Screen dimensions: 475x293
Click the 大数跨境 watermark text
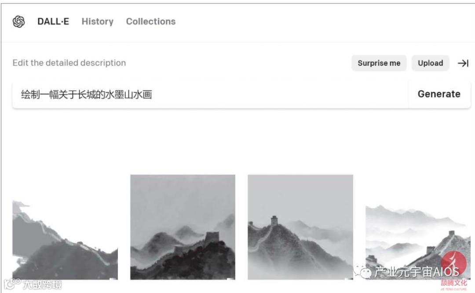42,285
